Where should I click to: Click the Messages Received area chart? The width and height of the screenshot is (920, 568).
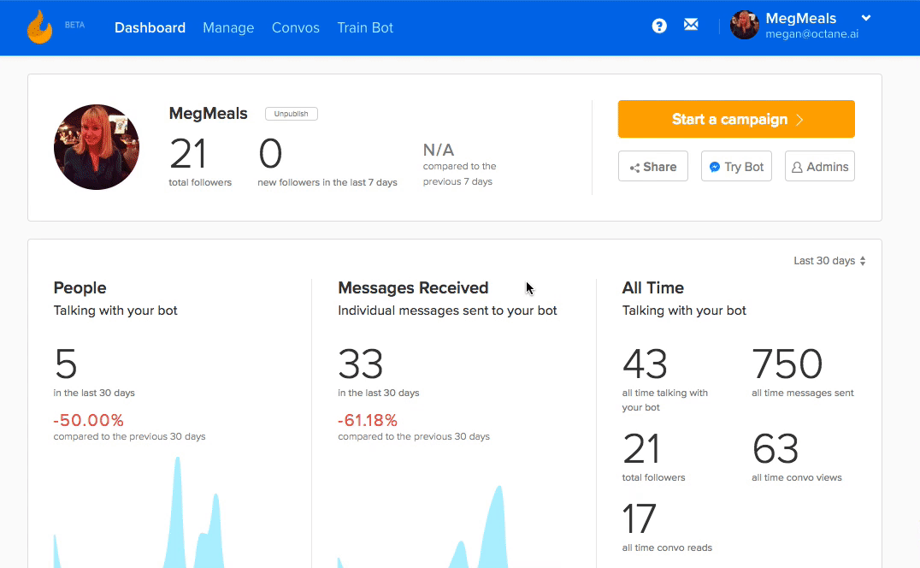423,526
